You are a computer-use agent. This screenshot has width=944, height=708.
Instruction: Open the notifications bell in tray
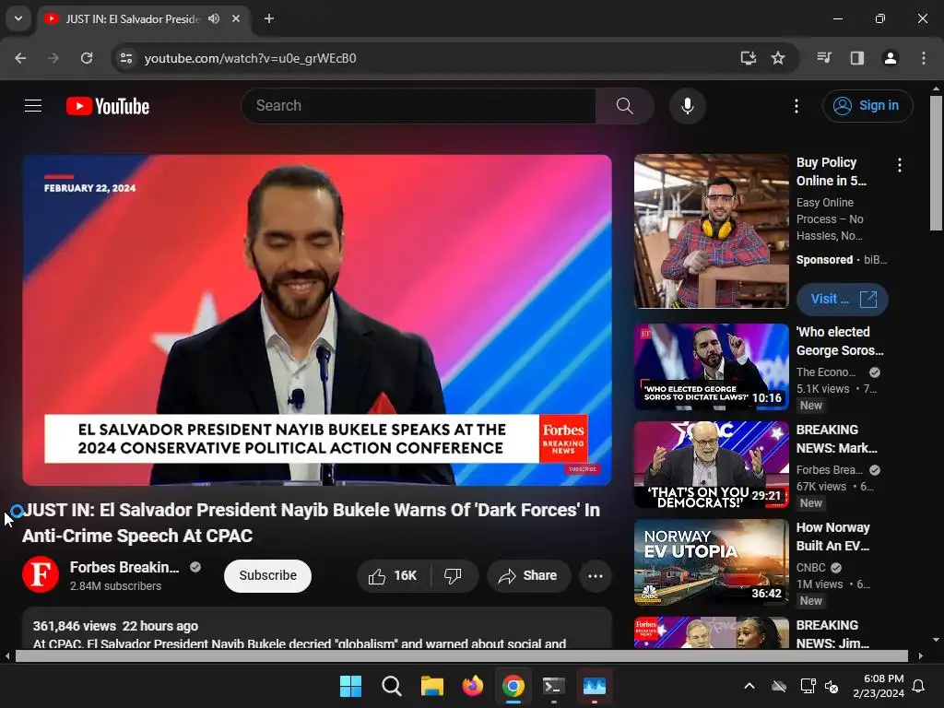tap(919, 686)
